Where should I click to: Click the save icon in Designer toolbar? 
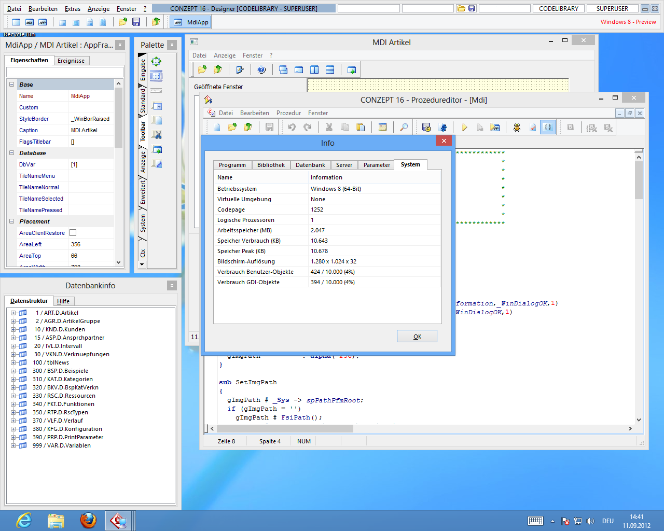click(136, 22)
